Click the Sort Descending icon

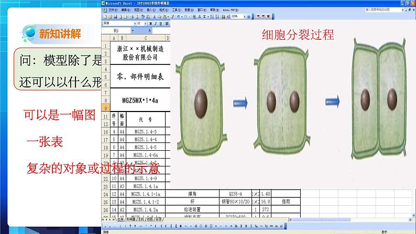click(x=217, y=17)
